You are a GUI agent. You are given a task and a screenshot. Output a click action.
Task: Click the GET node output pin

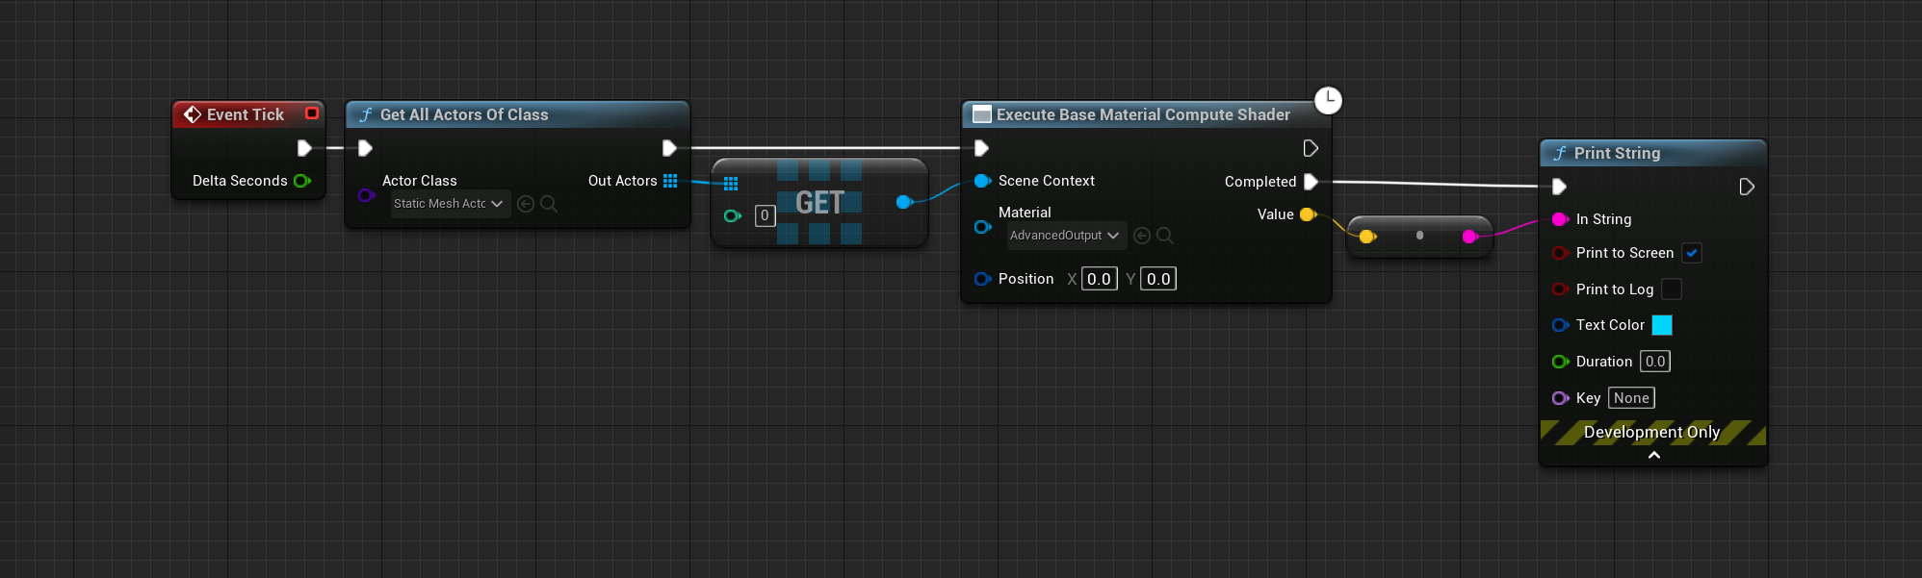904,202
